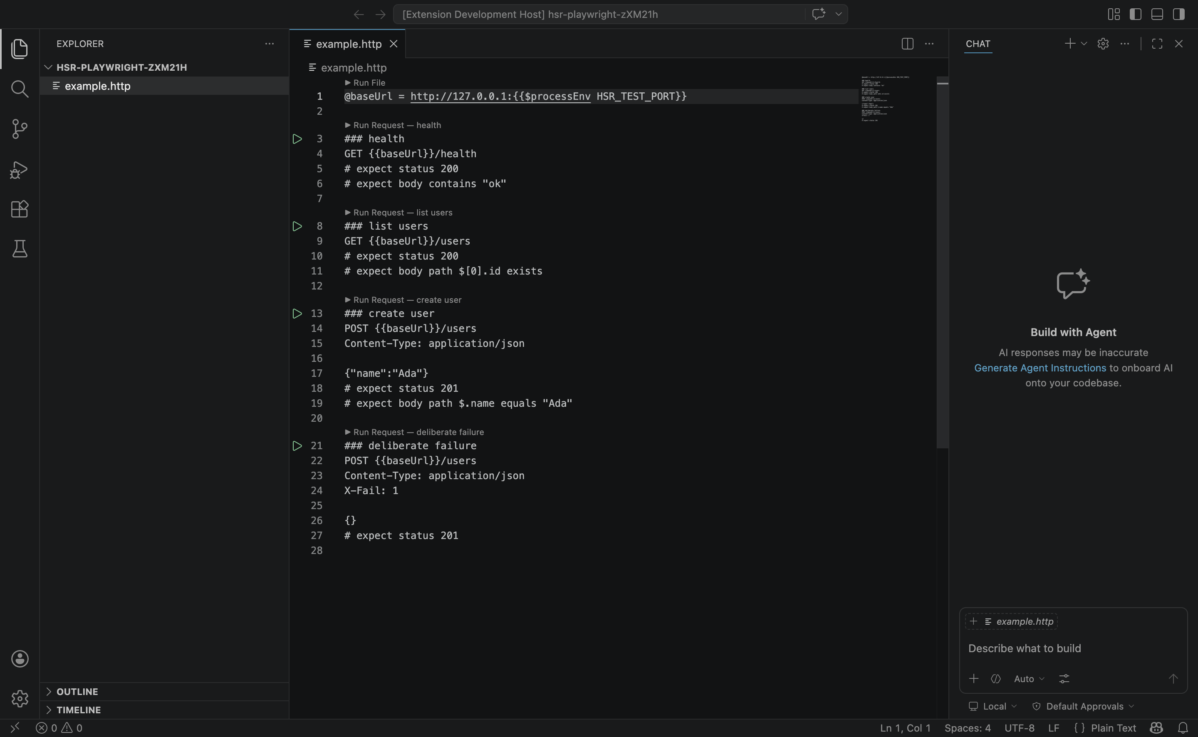Configure chat tools icon
Image resolution: width=1198 pixels, height=737 pixels.
coord(1064,678)
